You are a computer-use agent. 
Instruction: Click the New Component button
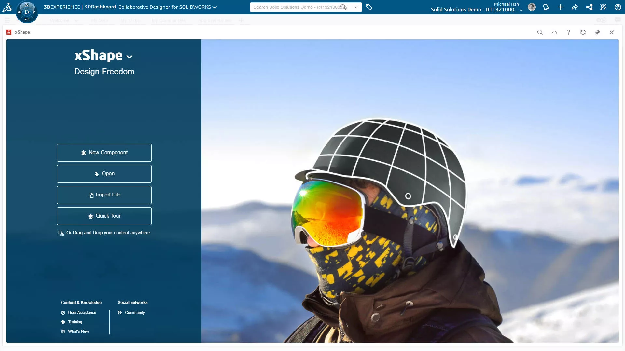[x=104, y=153]
